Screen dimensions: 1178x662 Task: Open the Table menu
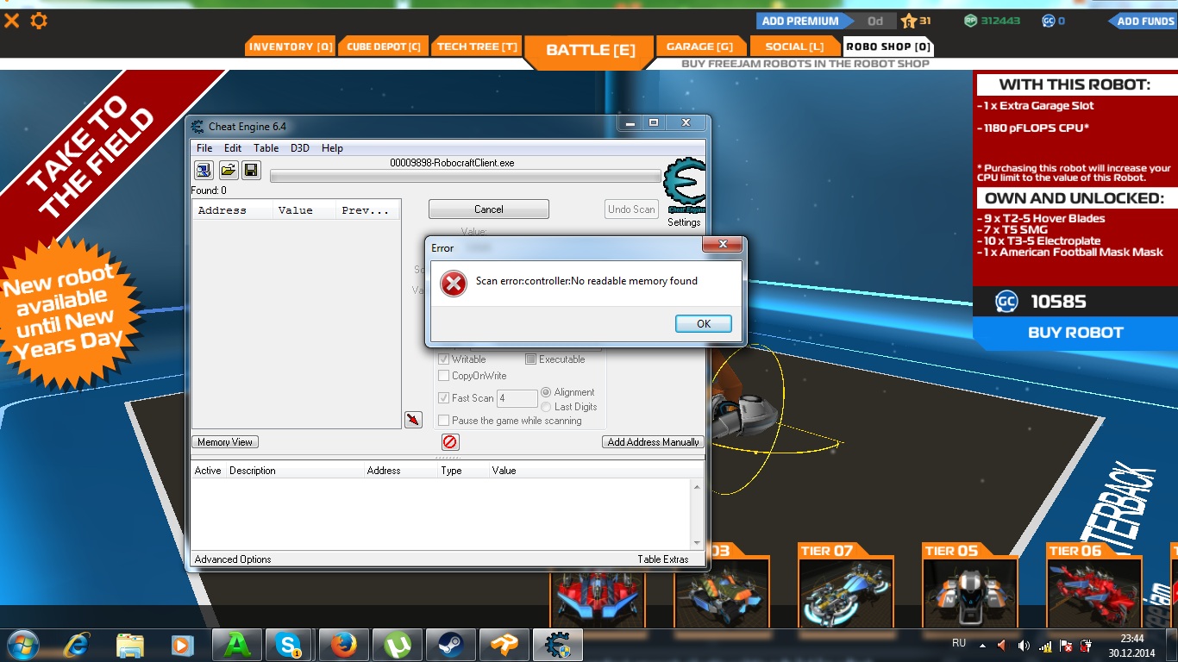pos(266,148)
